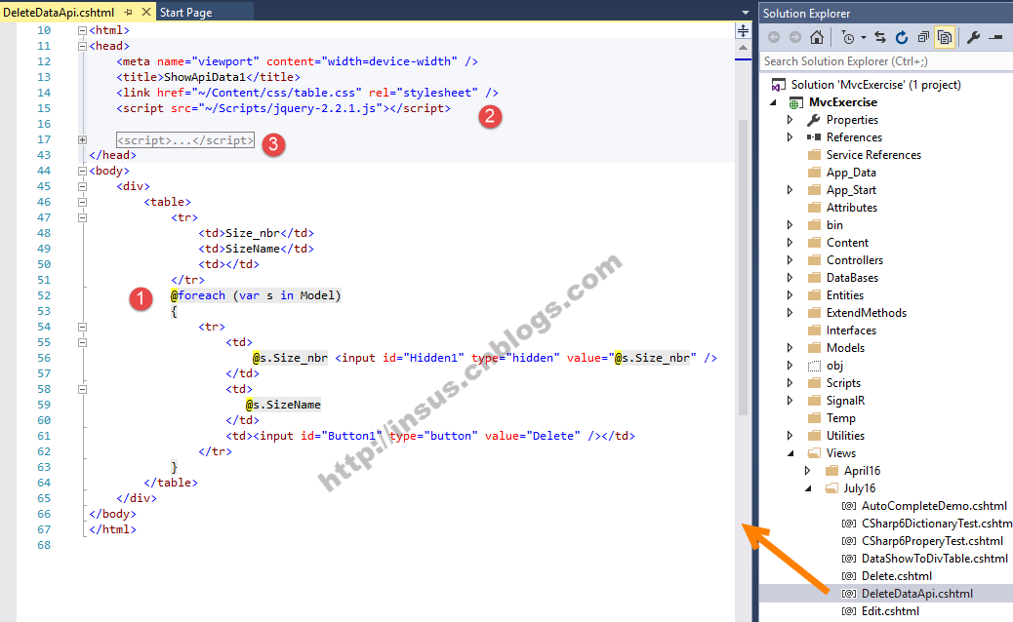Click the editor vertical scrollbar thumb
The width and height of the screenshot is (1013, 622).
pos(743,268)
